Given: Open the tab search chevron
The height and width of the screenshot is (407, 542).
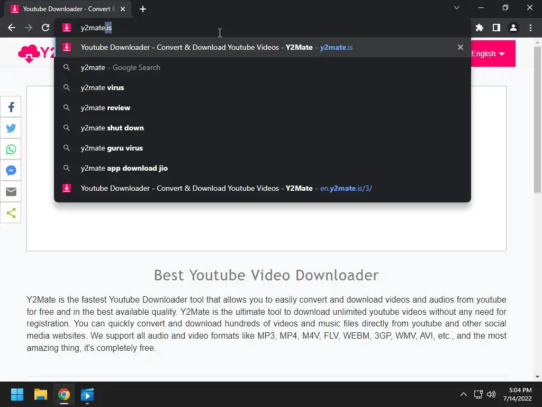Looking at the screenshot, I should (457, 7).
